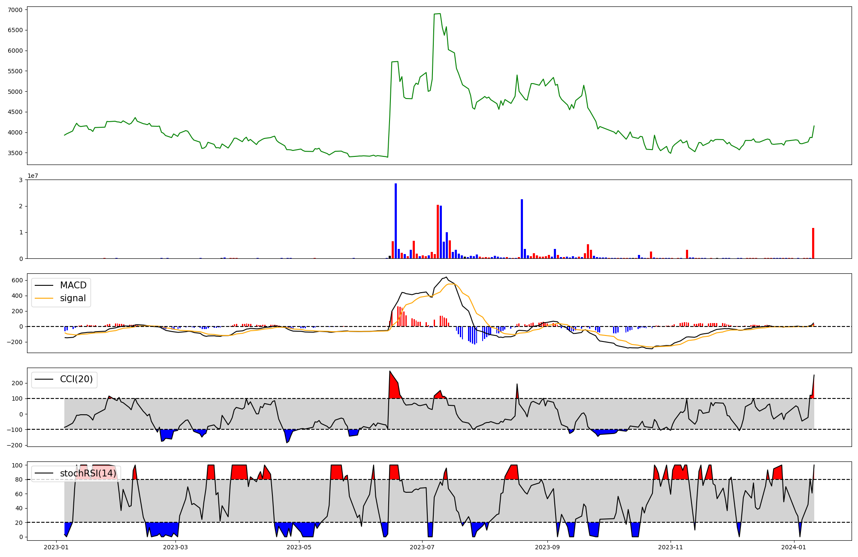This screenshot has width=858, height=557.
Task: Click the orange signal line legend sample
Action: pos(44,298)
